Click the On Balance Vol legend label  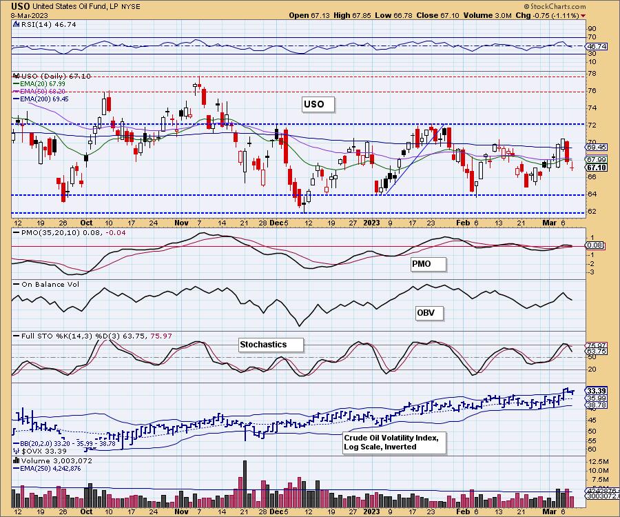click(x=50, y=285)
